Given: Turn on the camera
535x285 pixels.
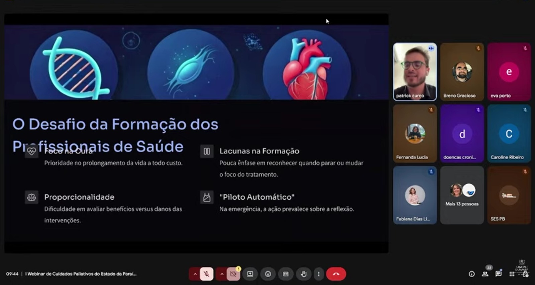Looking at the screenshot, I should click(x=233, y=274).
